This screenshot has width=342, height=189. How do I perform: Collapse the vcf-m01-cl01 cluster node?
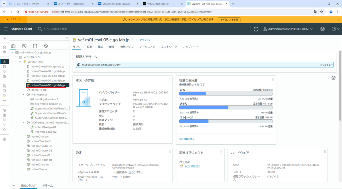(20, 62)
